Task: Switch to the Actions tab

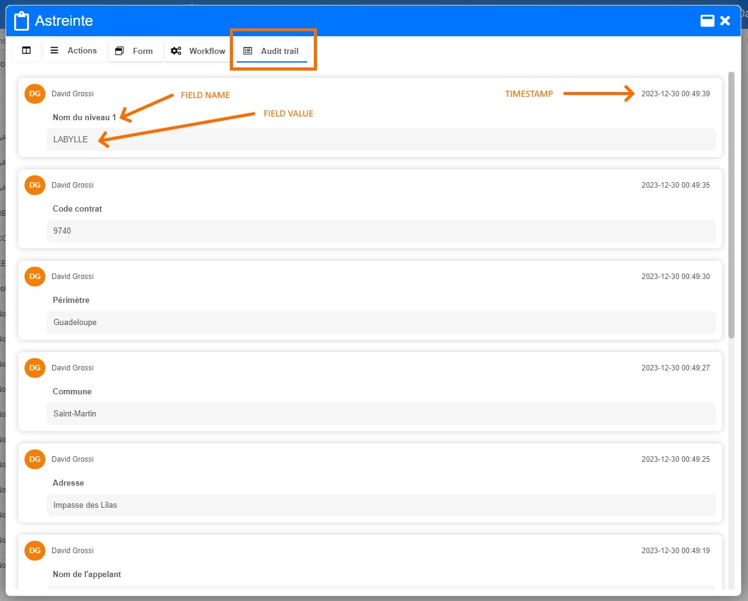Action: pyautogui.click(x=82, y=50)
